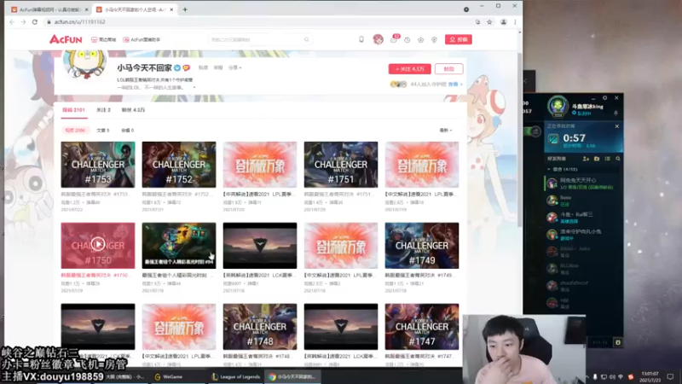
Task: Open watch history clock icon
Action: coord(407,39)
